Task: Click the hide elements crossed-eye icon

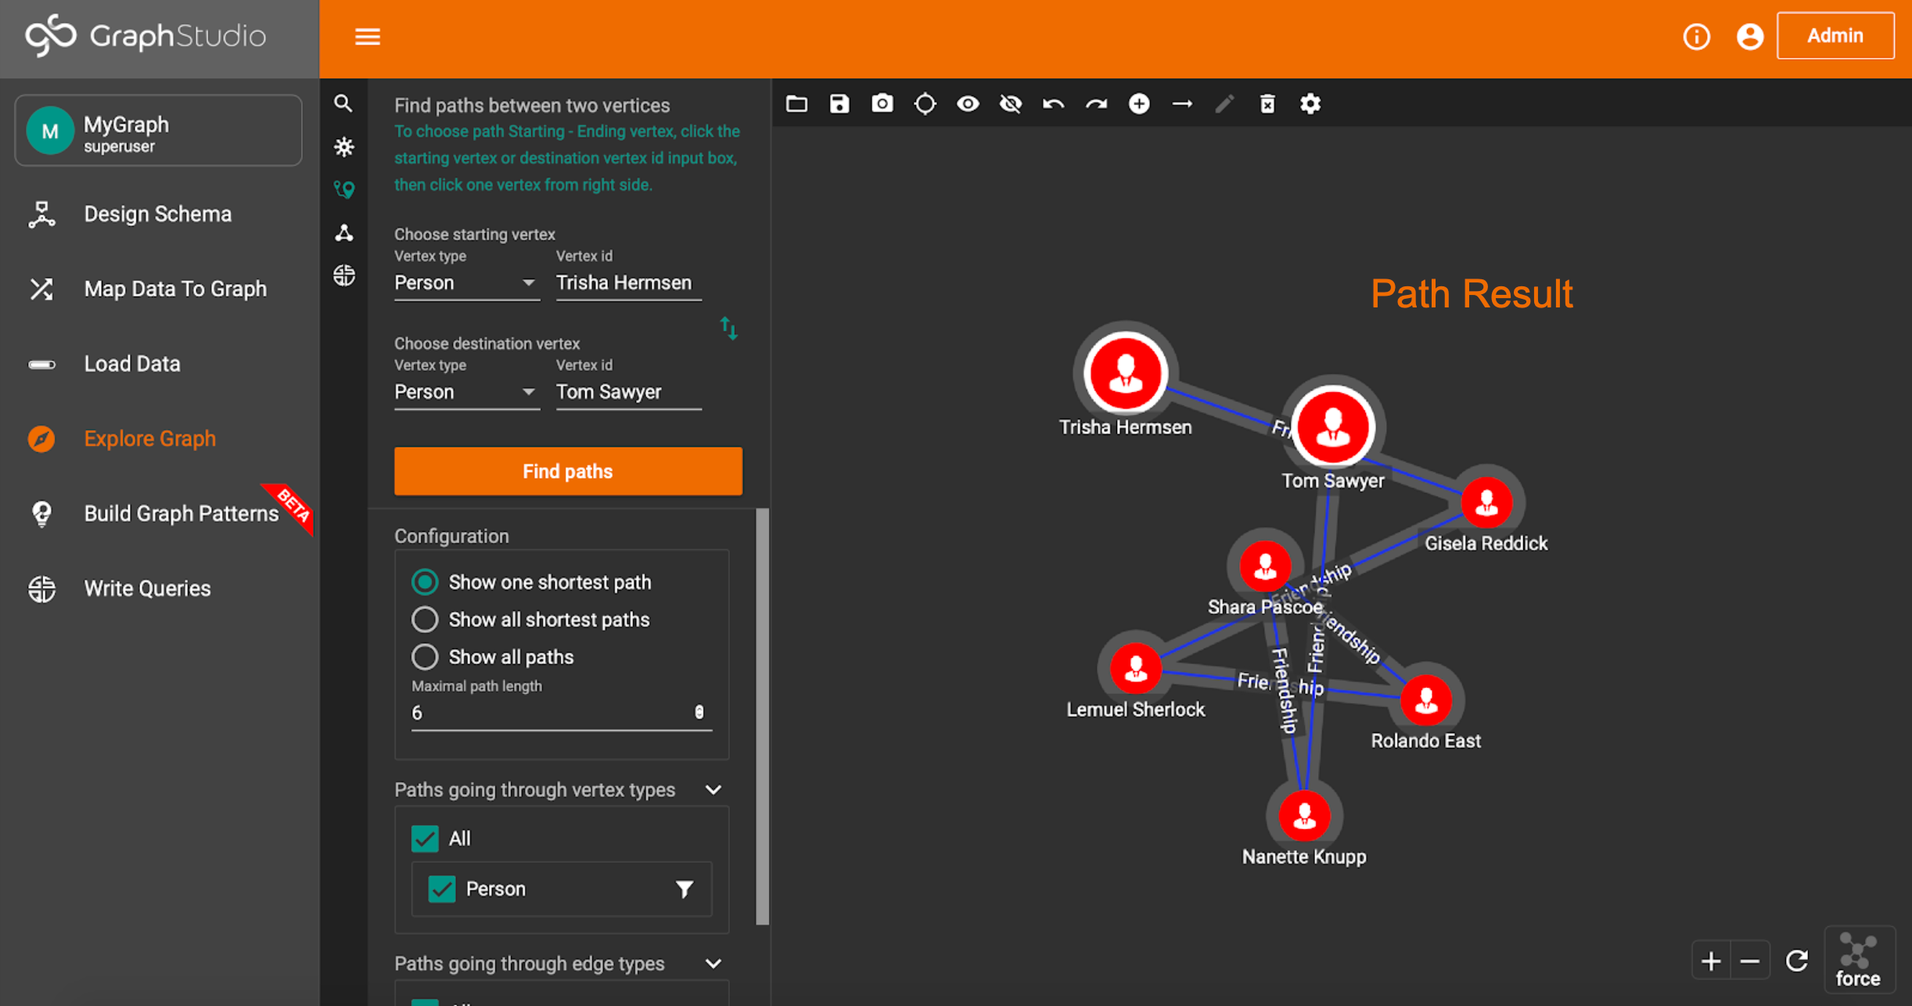Action: (x=1011, y=104)
